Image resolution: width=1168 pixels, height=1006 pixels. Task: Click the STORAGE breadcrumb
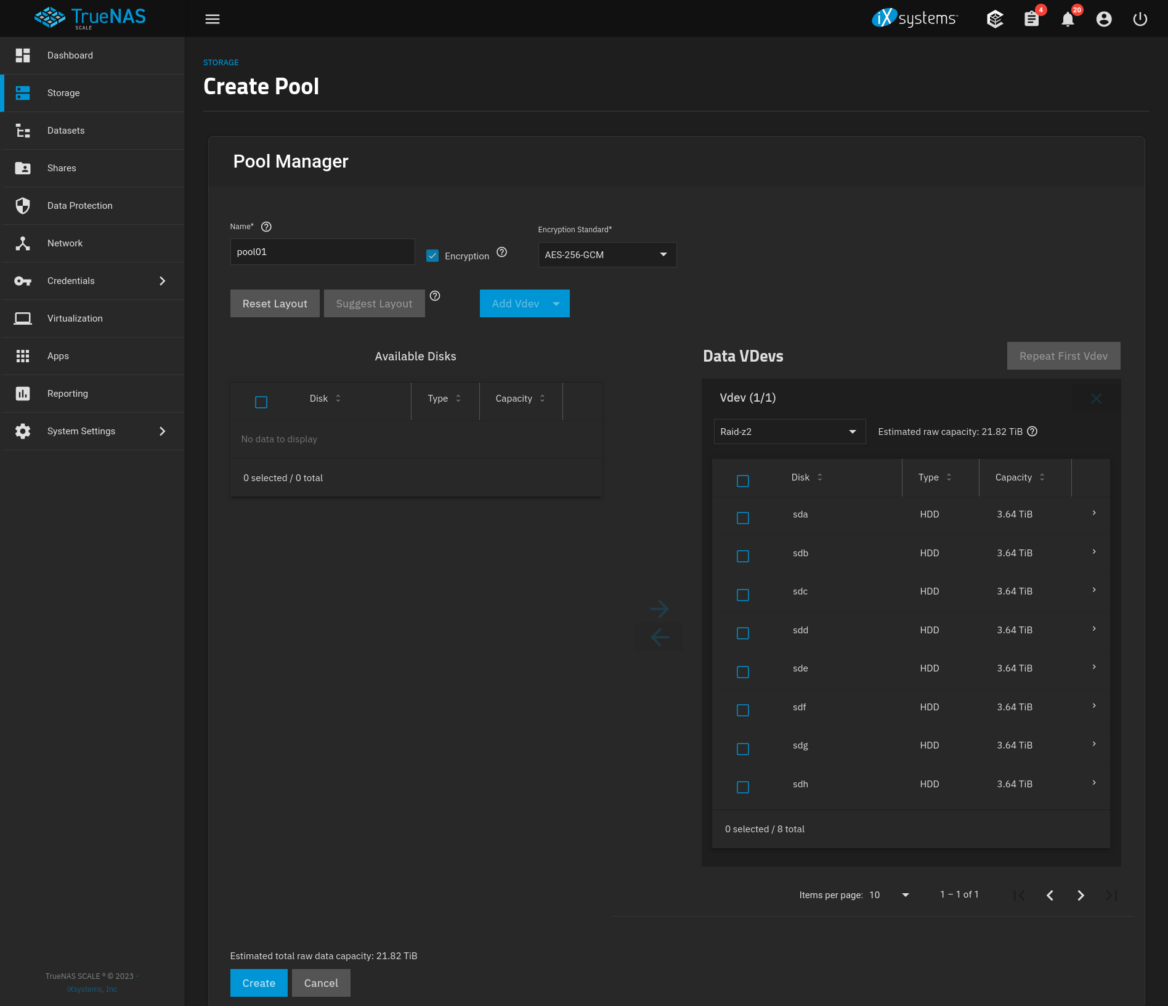(221, 62)
